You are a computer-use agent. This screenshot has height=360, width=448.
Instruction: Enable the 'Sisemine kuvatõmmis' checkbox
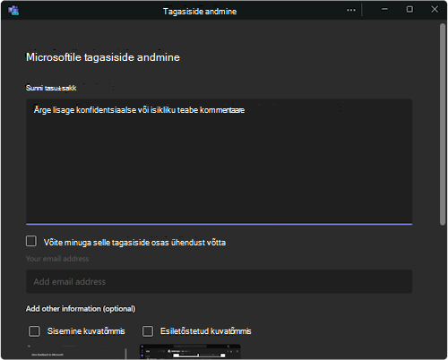click(x=34, y=331)
